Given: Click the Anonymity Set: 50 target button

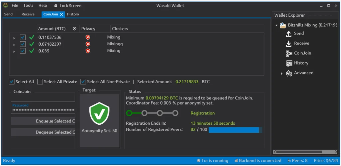Looking at the screenshot, I should point(99,120).
